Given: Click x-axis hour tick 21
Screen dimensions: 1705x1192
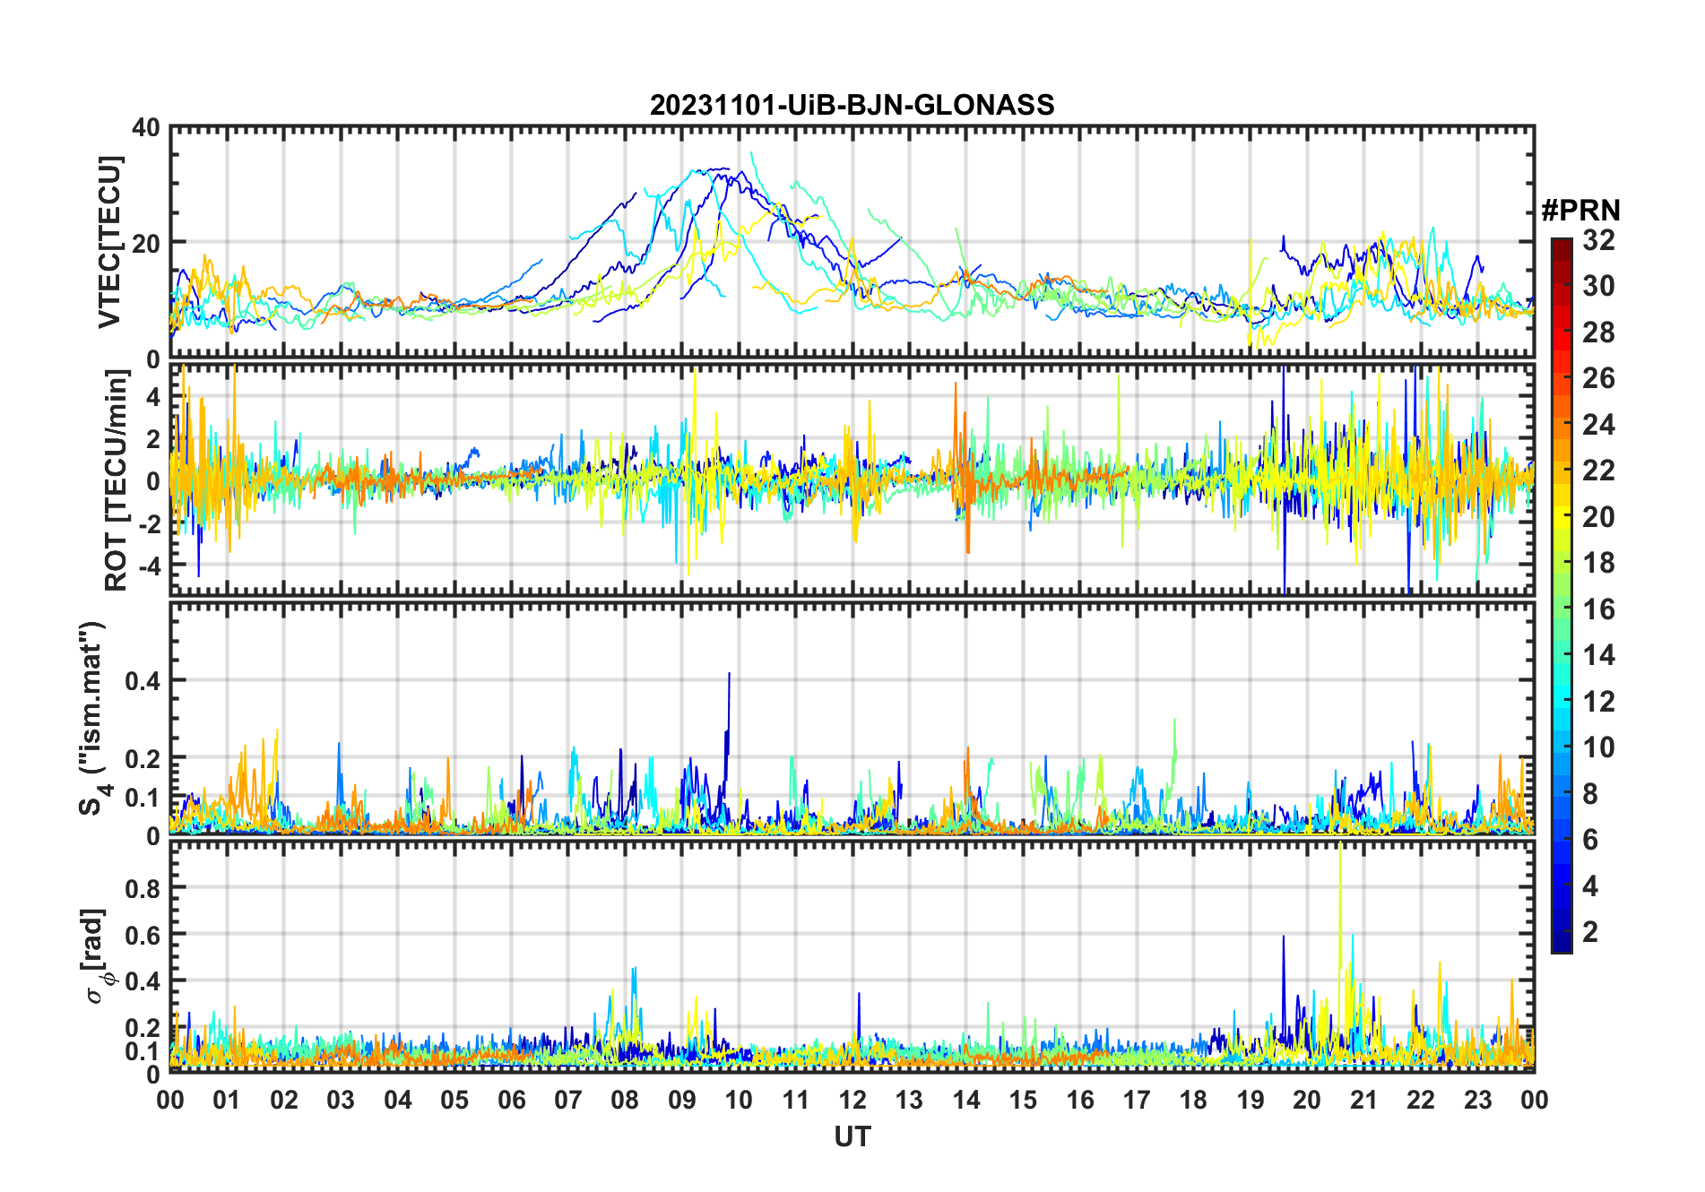Looking at the screenshot, I should 1364,1100.
